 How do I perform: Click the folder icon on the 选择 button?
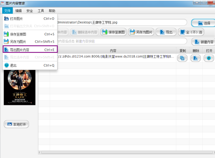pos(200,23)
